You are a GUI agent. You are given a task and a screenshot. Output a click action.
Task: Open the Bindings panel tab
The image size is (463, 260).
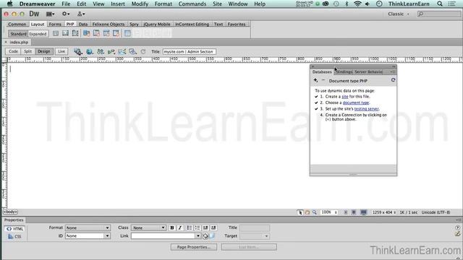344,72
